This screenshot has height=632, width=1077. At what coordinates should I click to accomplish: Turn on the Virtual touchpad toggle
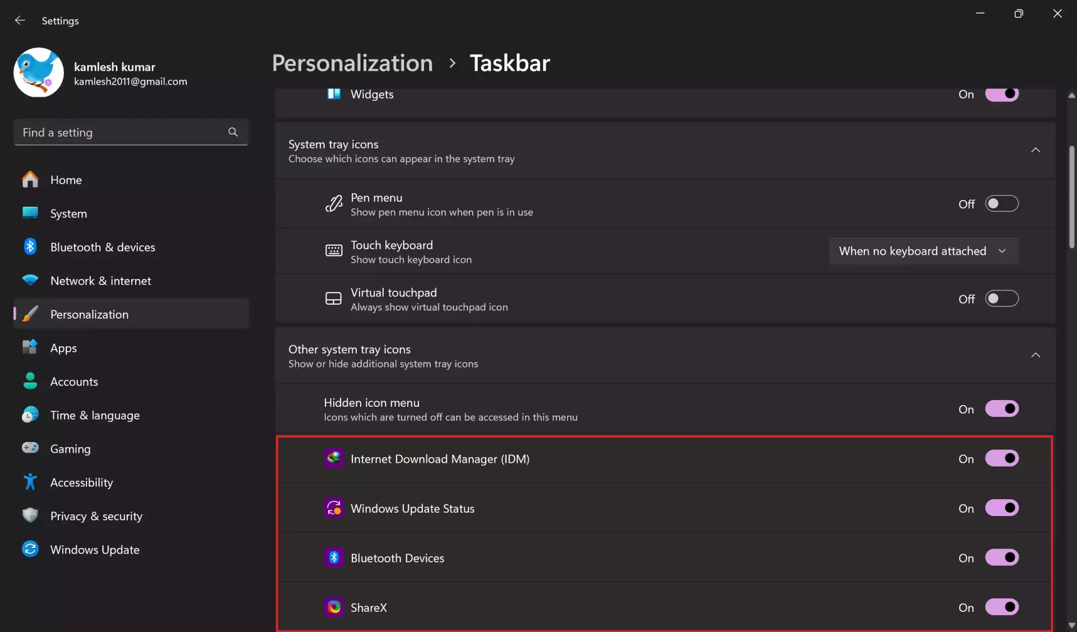pyautogui.click(x=1001, y=298)
